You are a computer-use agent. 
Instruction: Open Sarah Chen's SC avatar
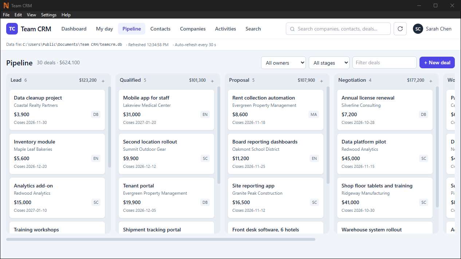coord(418,29)
